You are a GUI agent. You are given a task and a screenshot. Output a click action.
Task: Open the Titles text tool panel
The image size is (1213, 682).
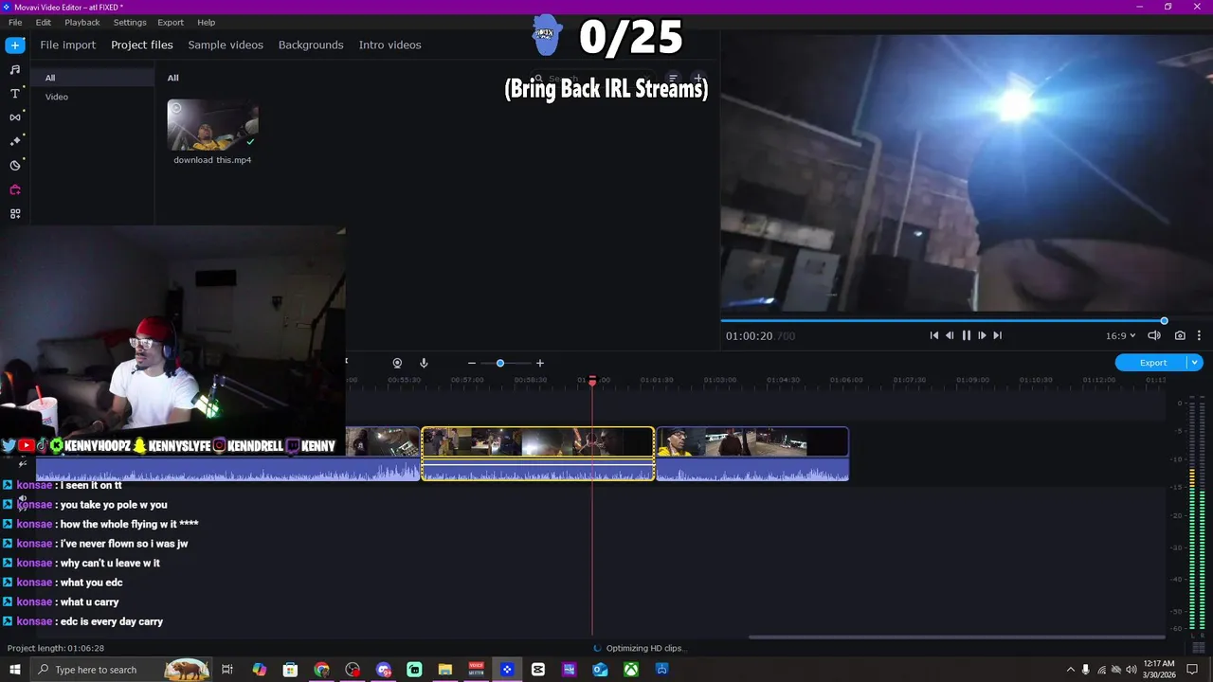click(x=15, y=94)
